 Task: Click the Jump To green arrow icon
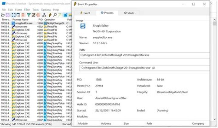click(60, 15)
